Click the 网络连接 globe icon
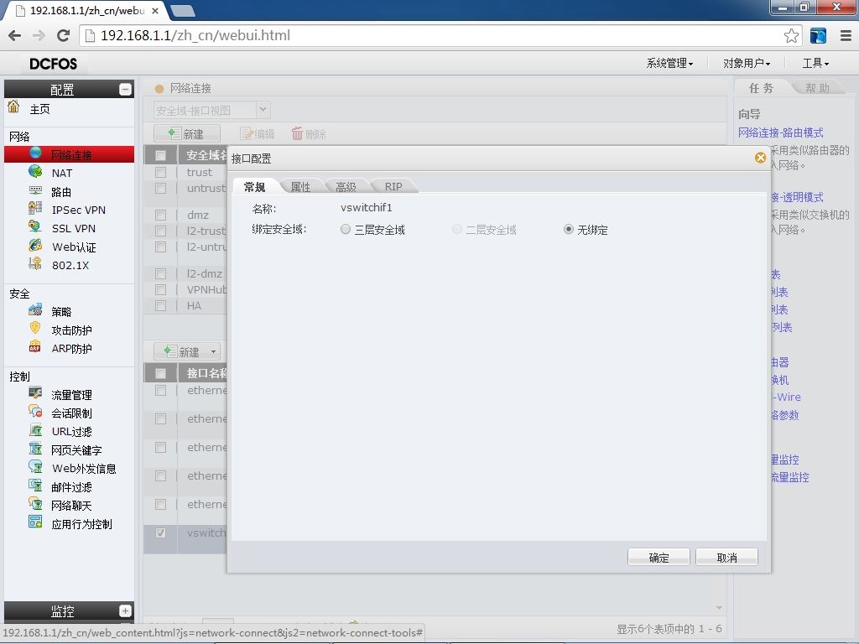The image size is (859, 644). coord(35,153)
